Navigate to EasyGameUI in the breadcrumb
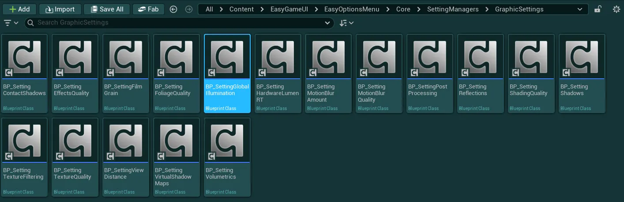 click(x=289, y=9)
